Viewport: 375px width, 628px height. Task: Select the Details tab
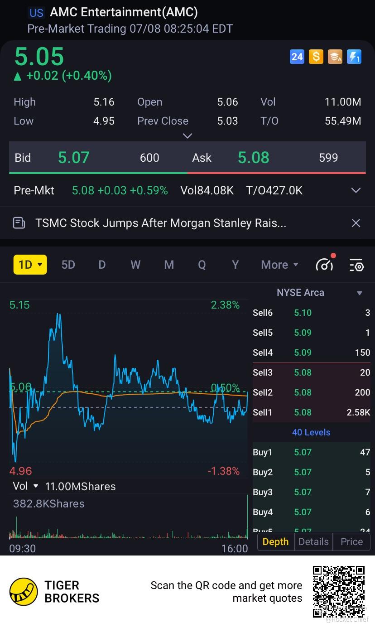[313, 542]
